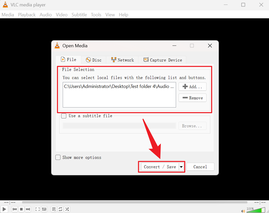Click the Add... button
Image resolution: width=269 pixels, height=213 pixels.
click(193, 87)
